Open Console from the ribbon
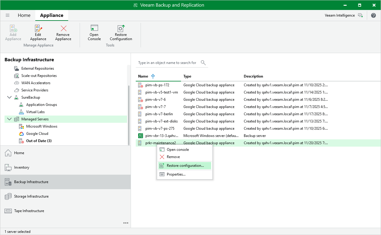The width and height of the screenshot is (381, 235). (94, 33)
